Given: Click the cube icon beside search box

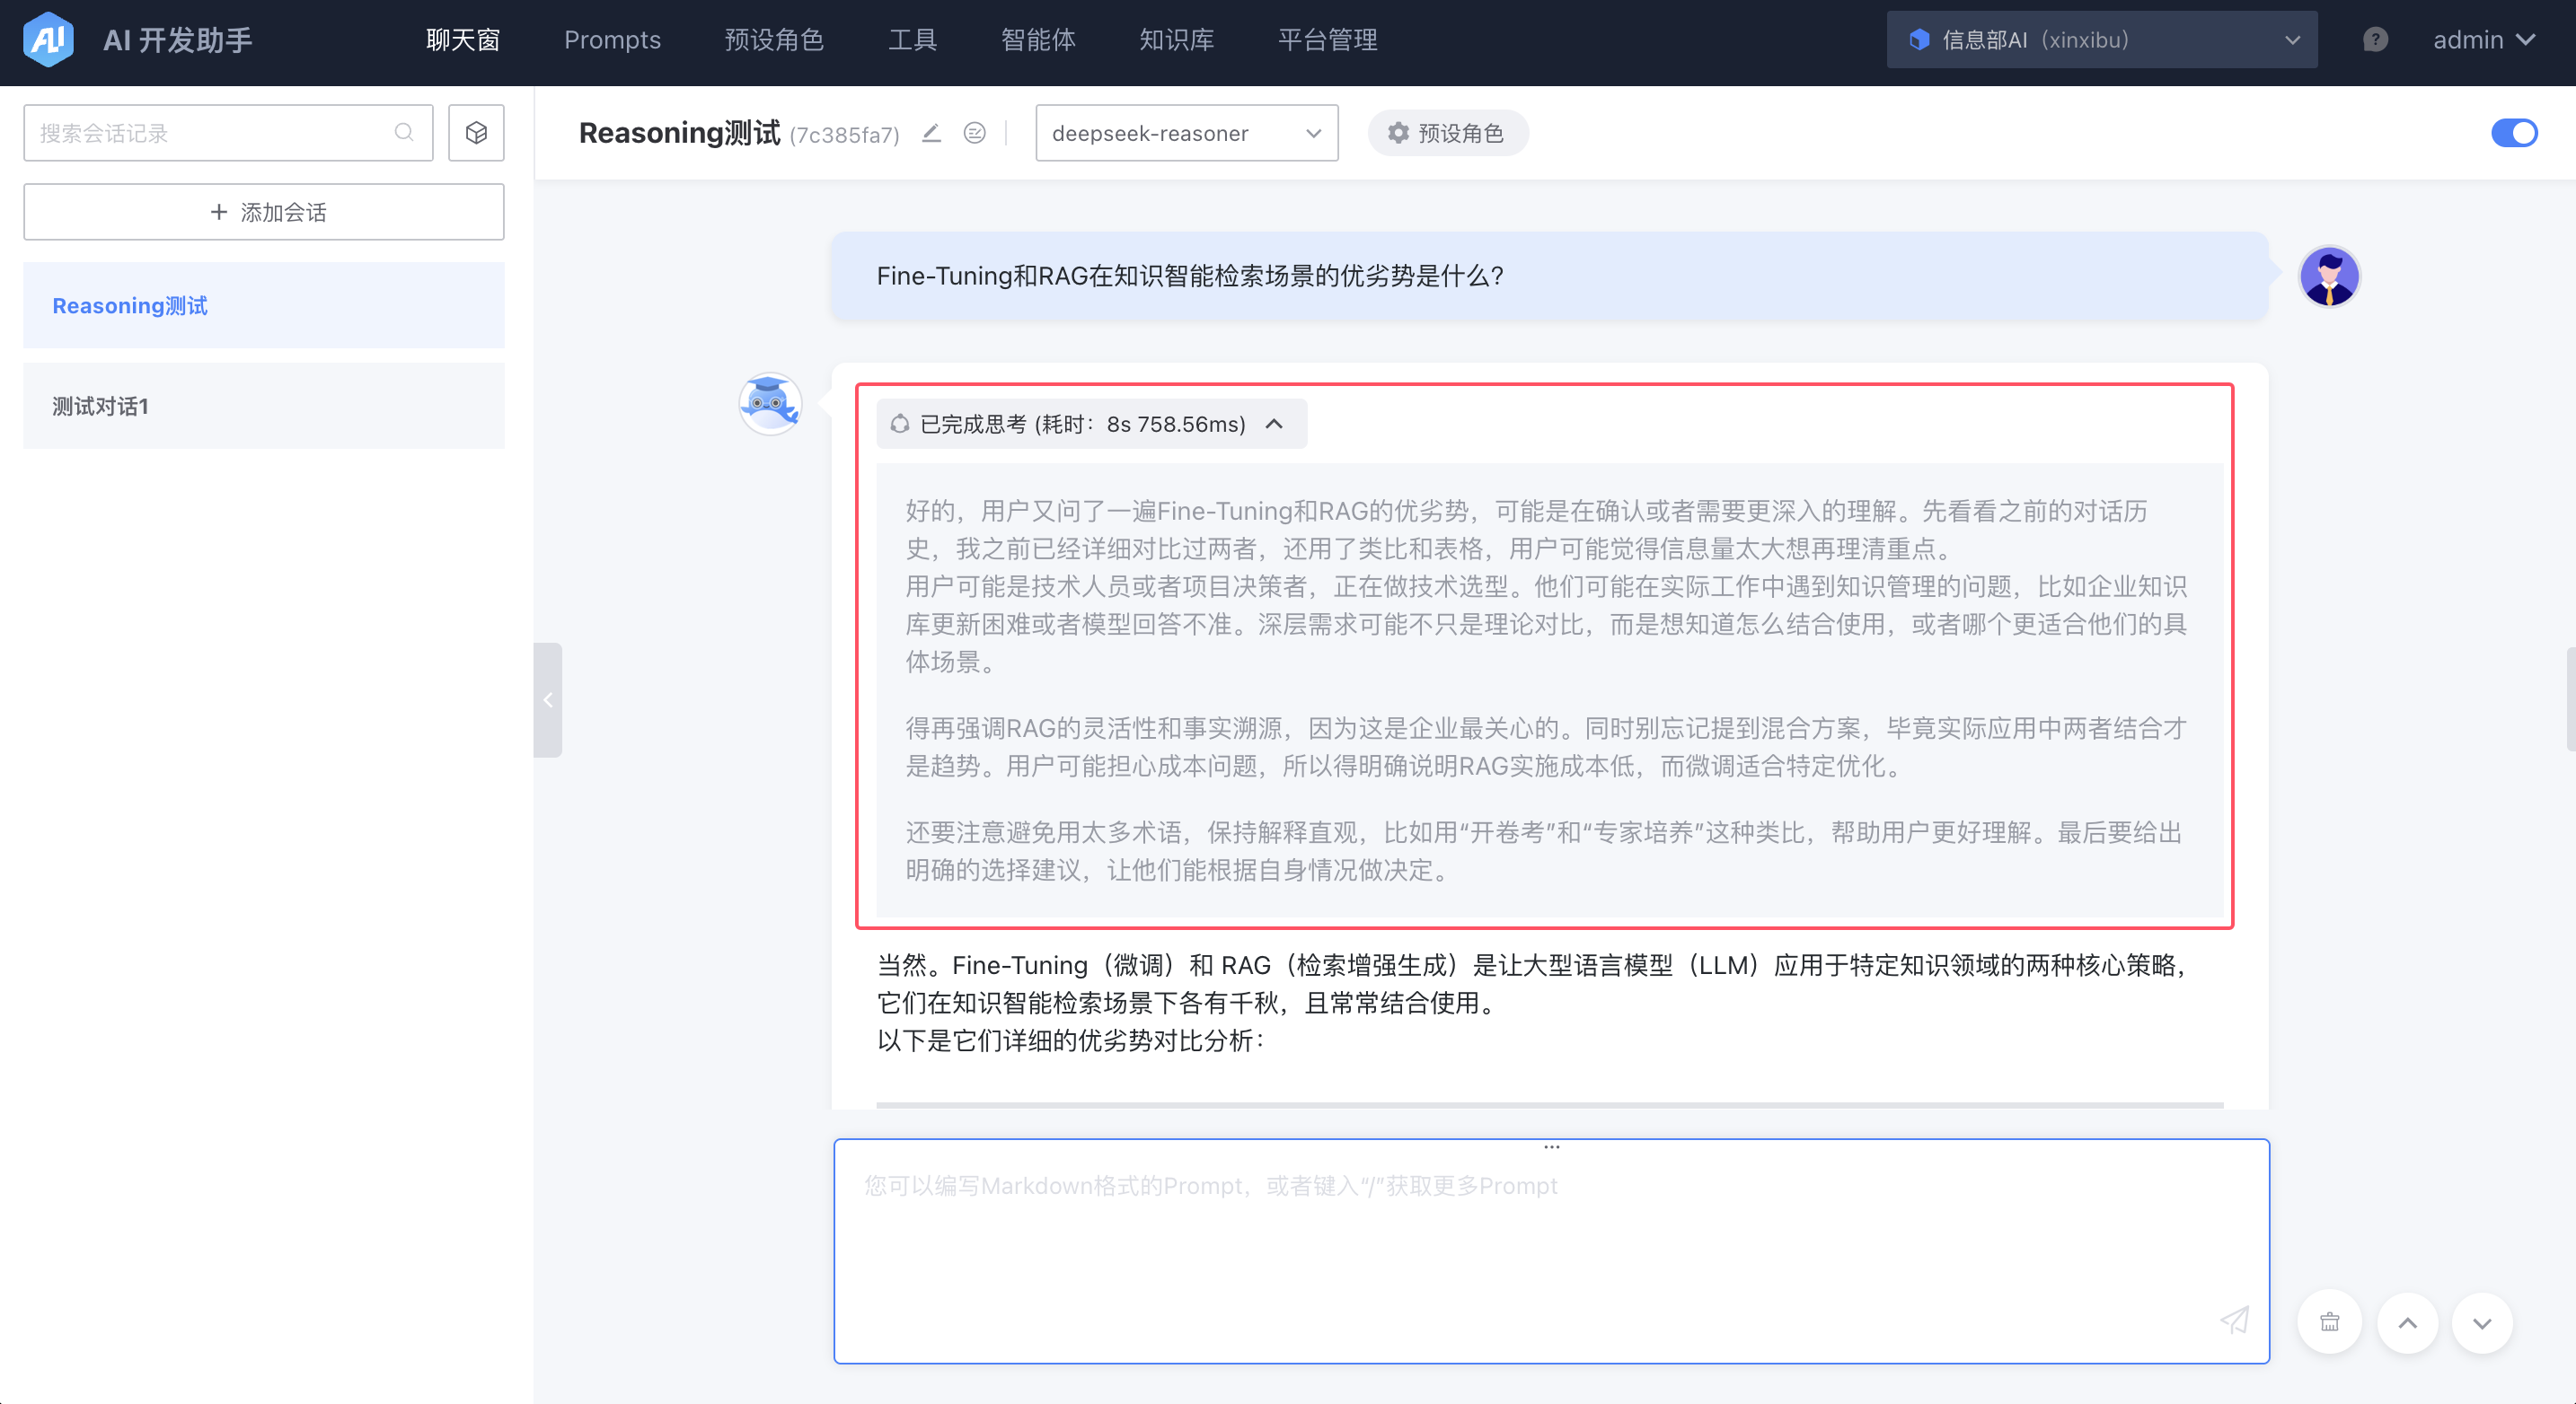Looking at the screenshot, I should (476, 133).
